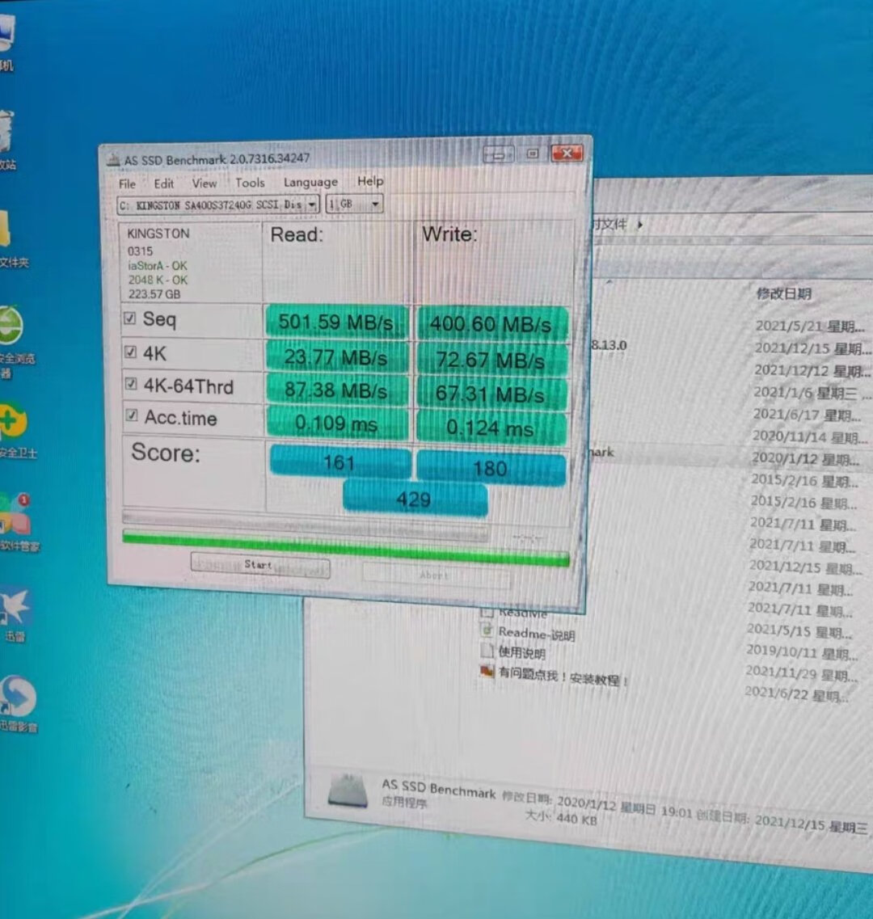This screenshot has height=919, width=873.
Task: Launch the 迅雷 bird desktop icon
Action: click(x=15, y=607)
